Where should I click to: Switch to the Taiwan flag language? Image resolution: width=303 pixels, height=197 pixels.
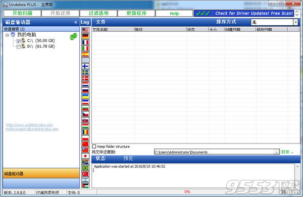85,150
